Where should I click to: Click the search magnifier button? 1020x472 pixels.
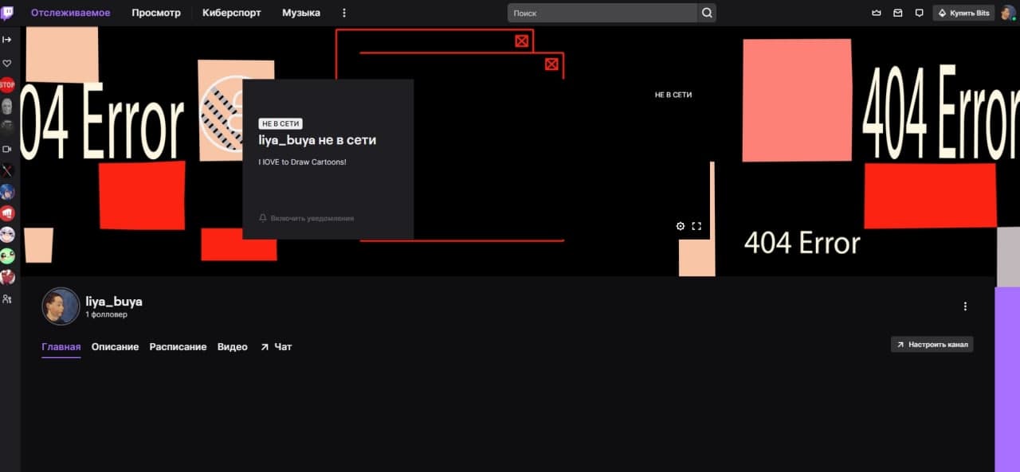[x=707, y=13]
